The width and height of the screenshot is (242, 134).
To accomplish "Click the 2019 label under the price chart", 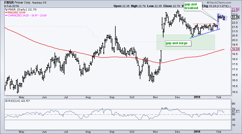I will pyautogui.click(x=197, y=97).
